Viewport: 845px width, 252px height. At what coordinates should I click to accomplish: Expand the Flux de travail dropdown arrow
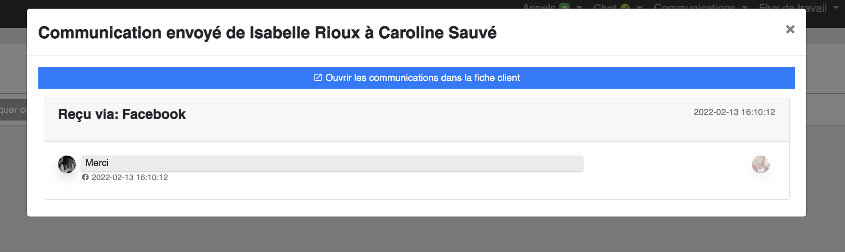(836, 7)
